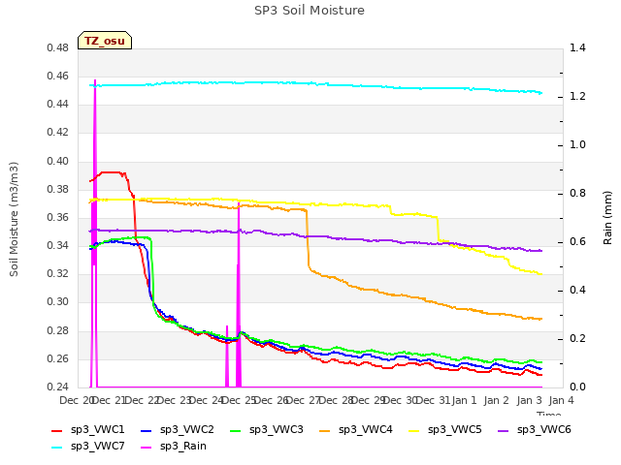Image resolution: width=621 pixels, height=465 pixels.
Task: Click the Dec 22 x-axis tick label
Action: [141, 400]
